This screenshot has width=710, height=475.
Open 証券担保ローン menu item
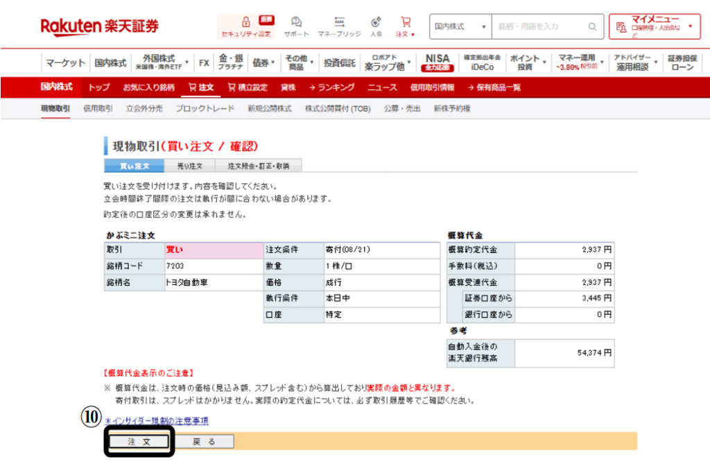click(682, 62)
